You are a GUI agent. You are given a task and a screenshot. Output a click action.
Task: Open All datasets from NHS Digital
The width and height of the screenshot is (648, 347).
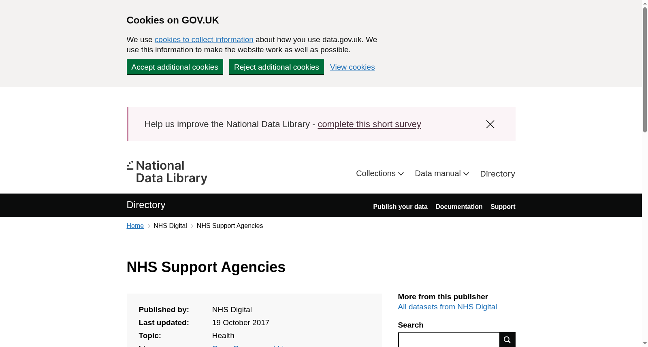tap(448, 307)
